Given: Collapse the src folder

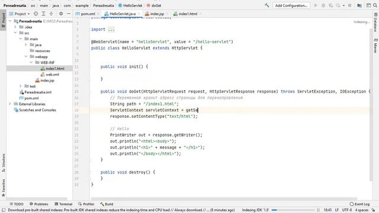Looking at the screenshot, I should click(x=15, y=33).
